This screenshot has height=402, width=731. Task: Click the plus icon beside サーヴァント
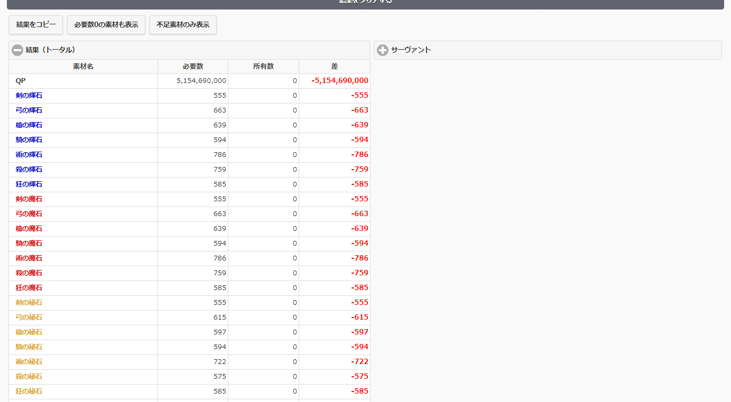point(383,50)
